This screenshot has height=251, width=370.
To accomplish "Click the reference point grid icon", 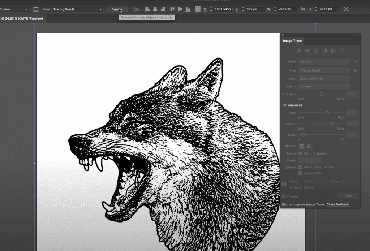I will pos(198,9).
